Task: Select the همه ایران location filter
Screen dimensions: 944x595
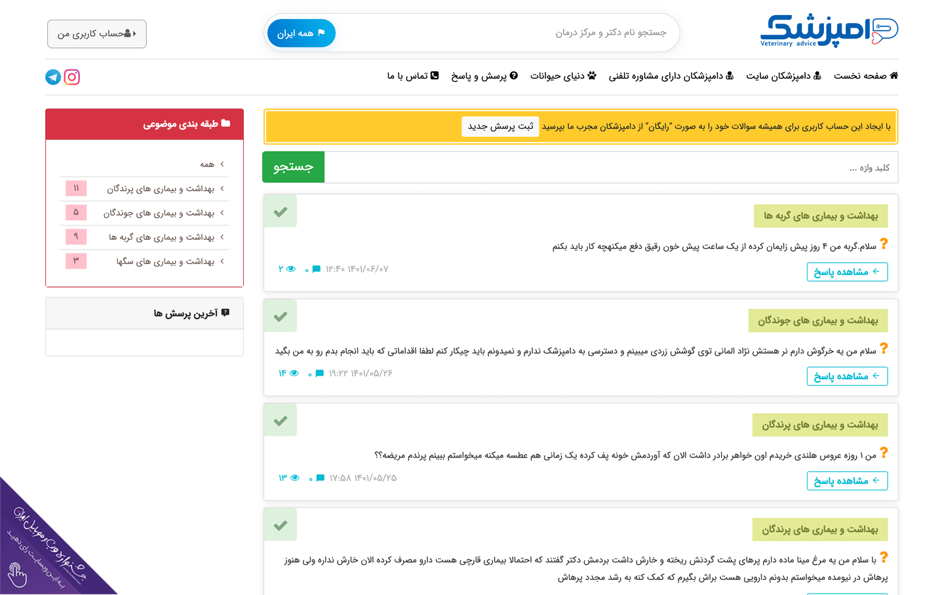Action: (302, 33)
